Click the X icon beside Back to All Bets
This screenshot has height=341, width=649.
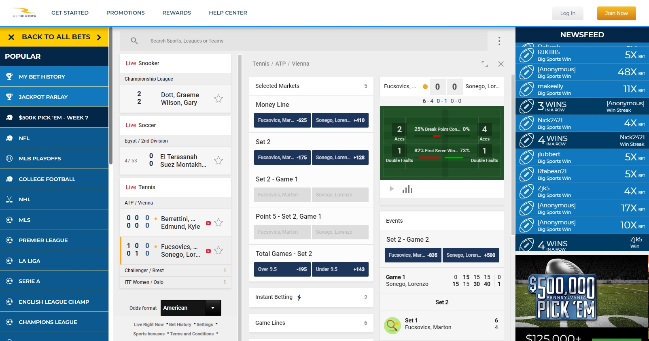click(x=11, y=37)
